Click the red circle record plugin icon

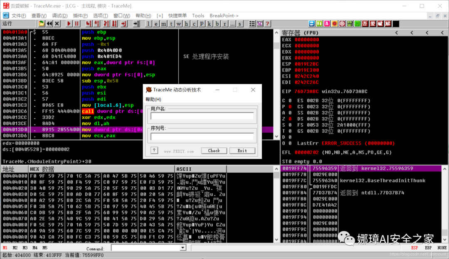334,24
